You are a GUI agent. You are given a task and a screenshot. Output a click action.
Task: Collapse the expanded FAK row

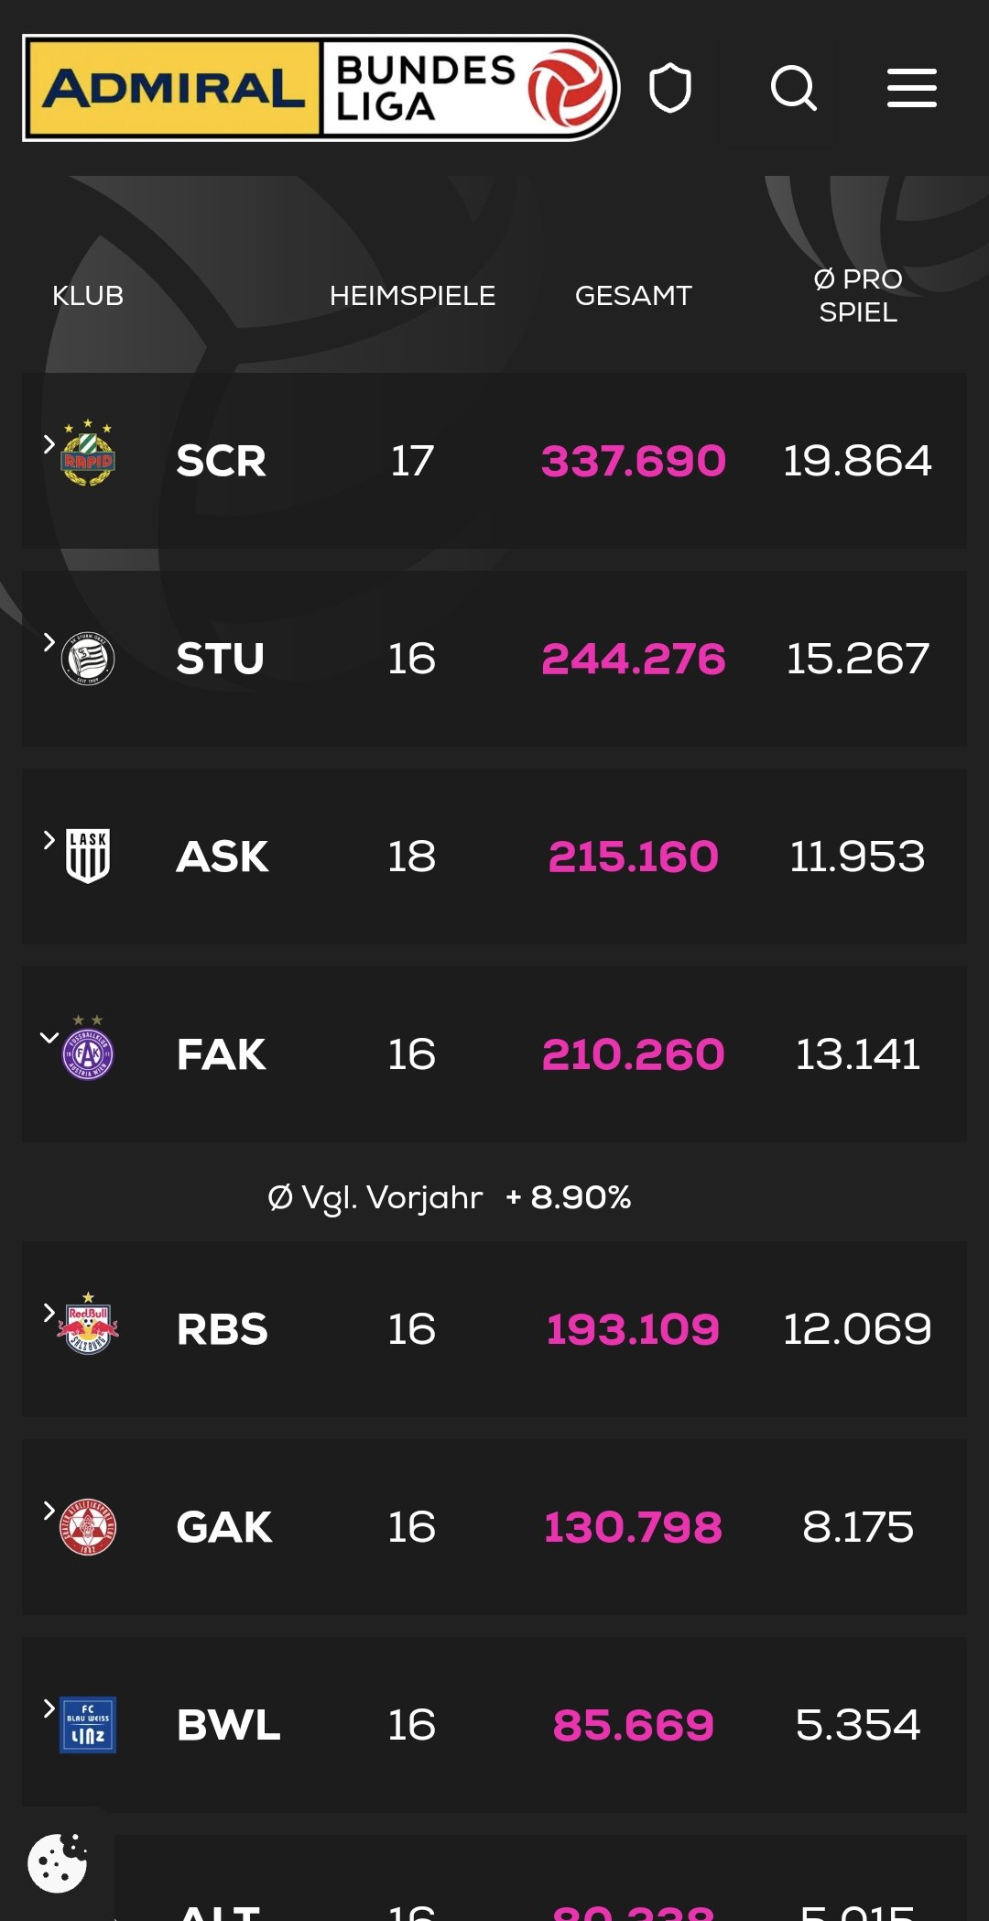pyautogui.click(x=49, y=1038)
